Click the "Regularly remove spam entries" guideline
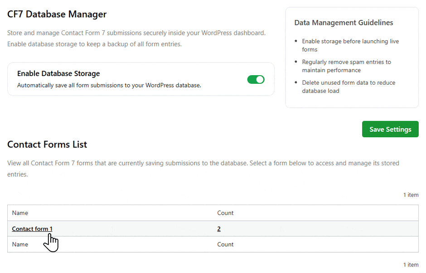Image resolution: width=426 pixels, height=273 pixels. pyautogui.click(x=346, y=66)
